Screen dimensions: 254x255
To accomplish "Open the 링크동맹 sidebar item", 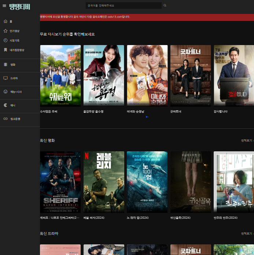I will coord(15,119).
